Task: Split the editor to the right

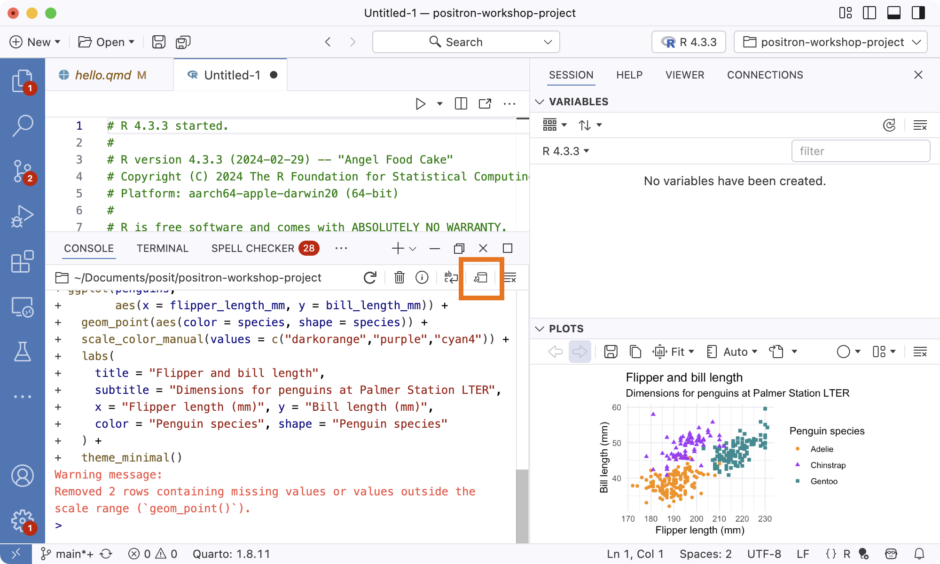Action: [x=461, y=103]
